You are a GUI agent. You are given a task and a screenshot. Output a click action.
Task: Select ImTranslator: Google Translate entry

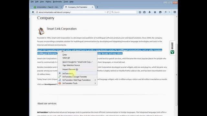point(77,77)
